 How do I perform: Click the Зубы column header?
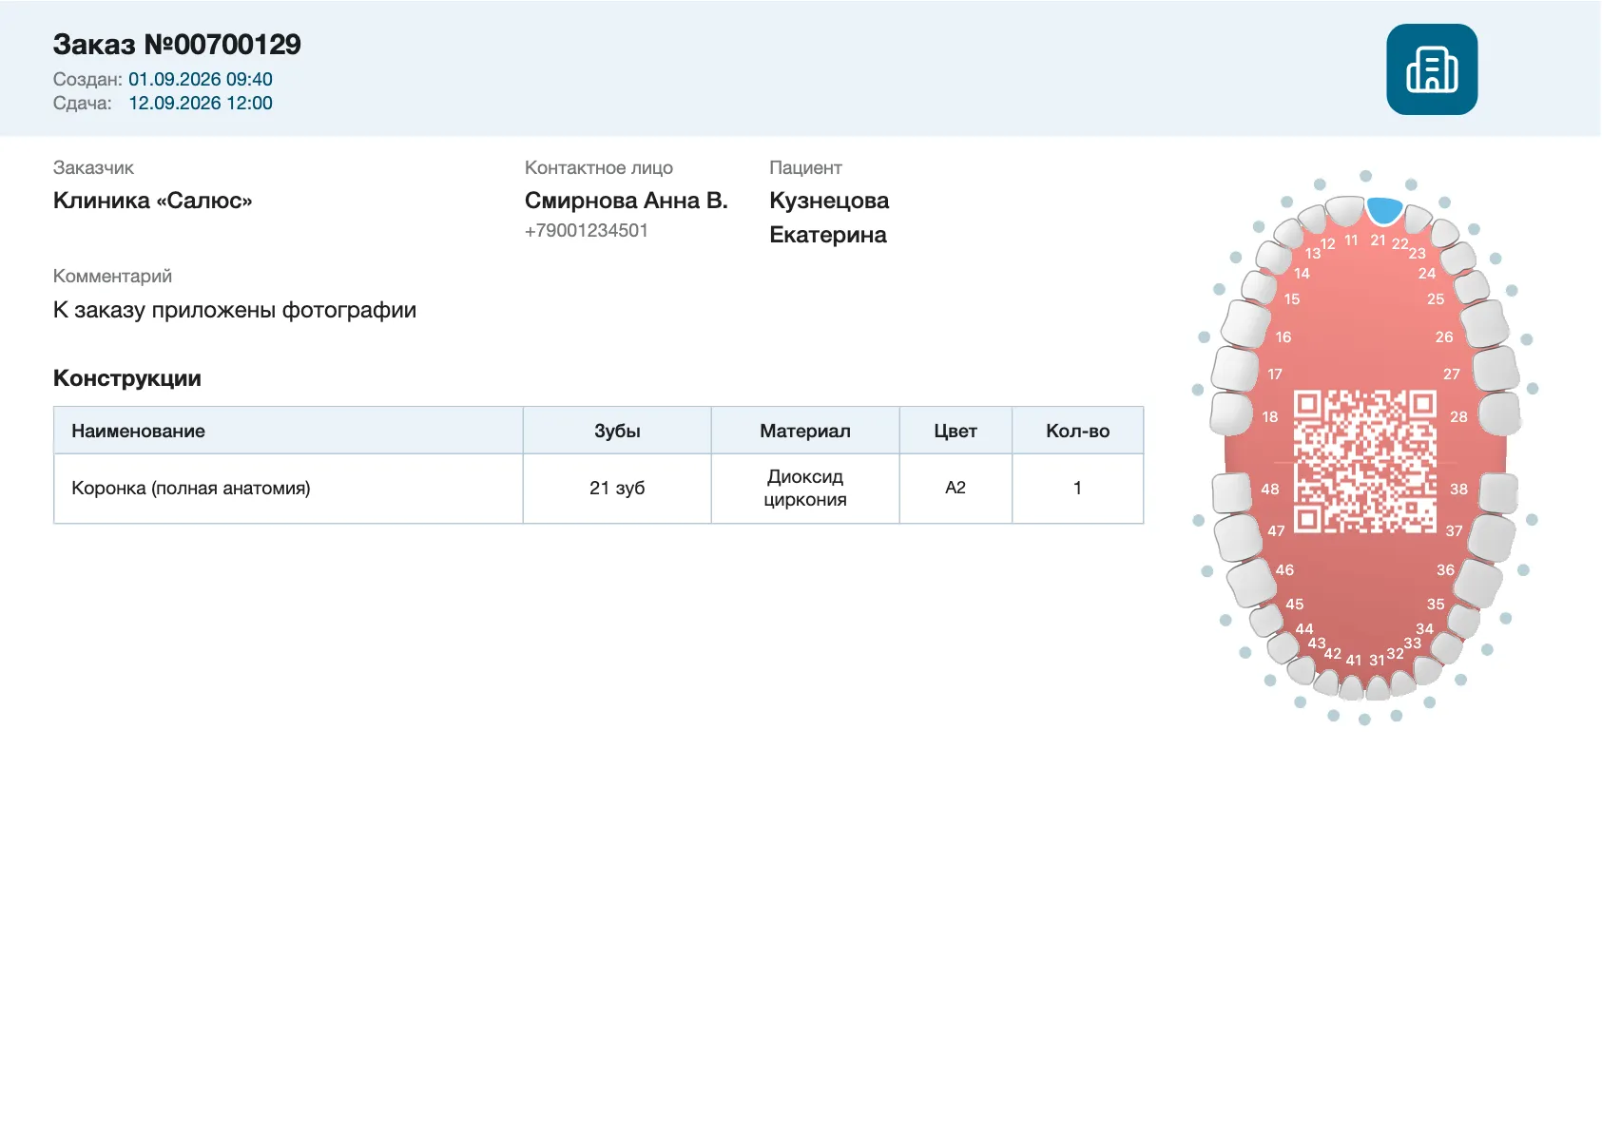617,431
